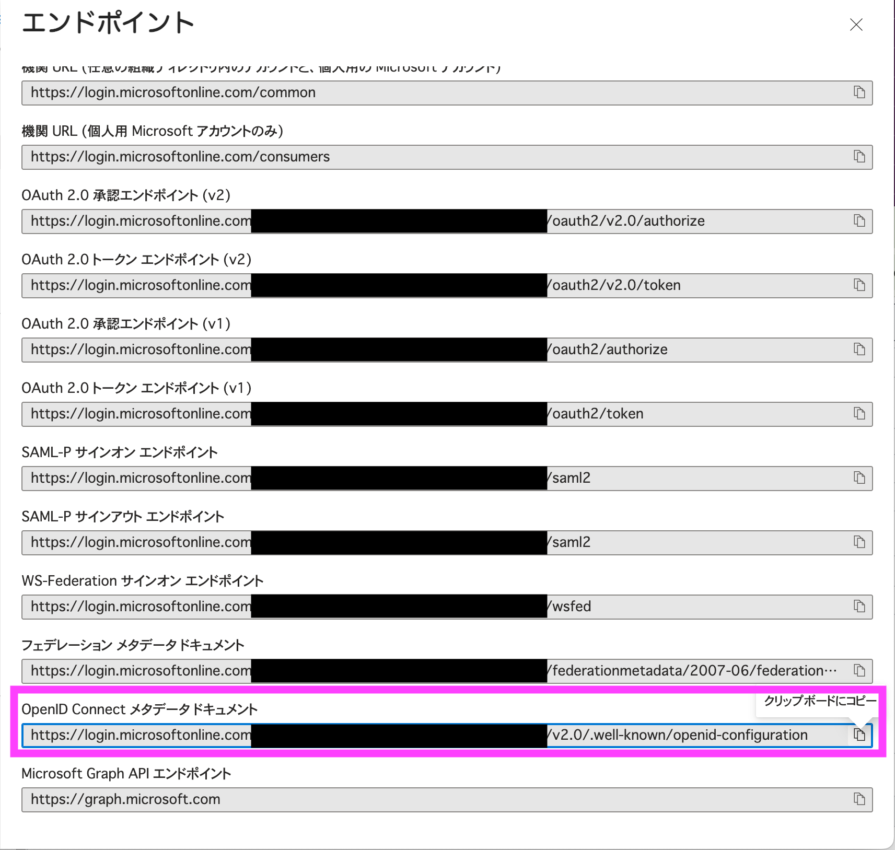Screen dimensions: 895x850
Task: Copy federation metadata document URL
Action: click(859, 671)
